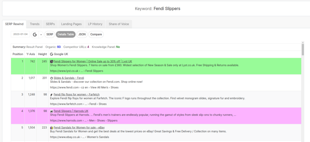This screenshot has width=310, height=142.
Task: Click the Competitor URLs count 4
Action: pos(88,47)
